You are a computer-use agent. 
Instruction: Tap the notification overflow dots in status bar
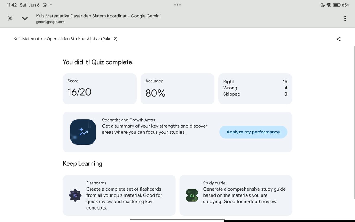pyautogui.click(x=50, y=5)
